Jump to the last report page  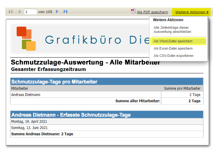point(65,11)
